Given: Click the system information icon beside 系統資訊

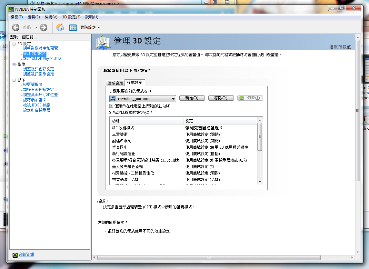Looking at the screenshot, I should point(15,255).
